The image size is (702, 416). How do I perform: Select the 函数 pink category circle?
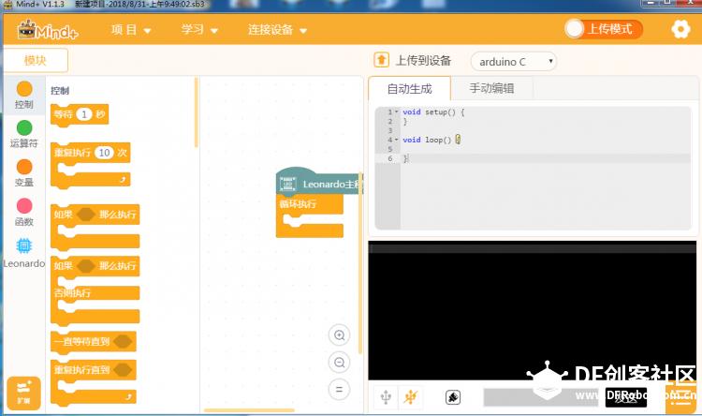24,206
